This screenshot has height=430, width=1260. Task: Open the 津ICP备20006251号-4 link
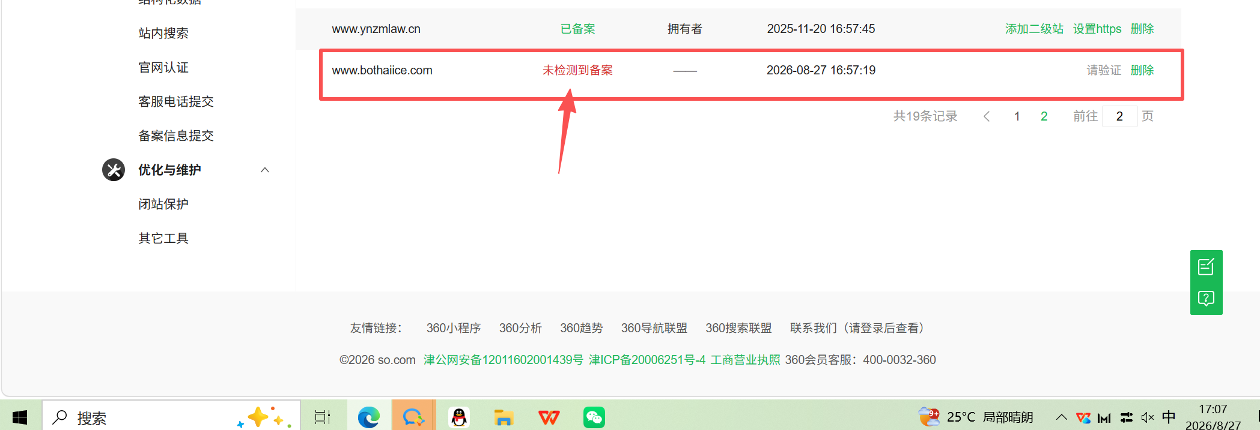[x=647, y=360]
